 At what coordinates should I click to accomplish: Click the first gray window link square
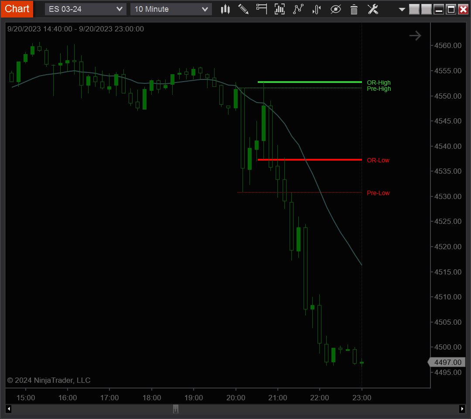414,9
